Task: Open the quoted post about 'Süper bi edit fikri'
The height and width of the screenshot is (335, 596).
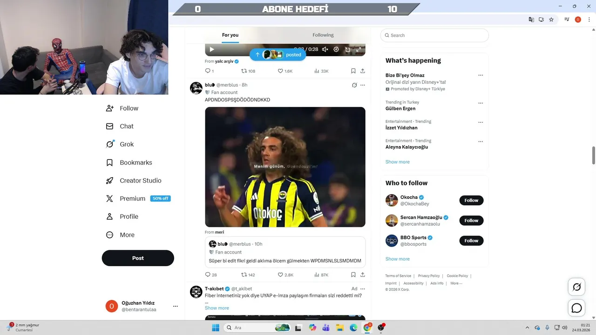Action: [285, 252]
